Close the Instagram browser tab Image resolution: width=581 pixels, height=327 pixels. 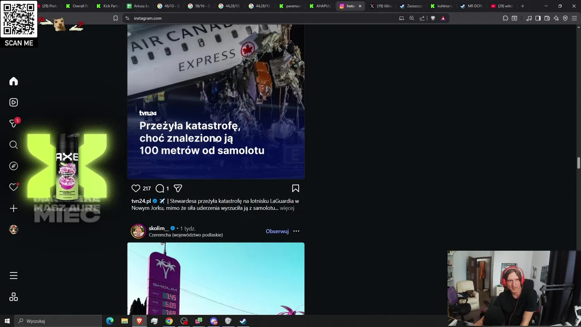click(360, 6)
